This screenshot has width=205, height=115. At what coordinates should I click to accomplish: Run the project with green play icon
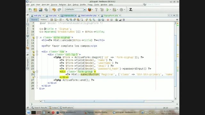click(x=108, y=10)
